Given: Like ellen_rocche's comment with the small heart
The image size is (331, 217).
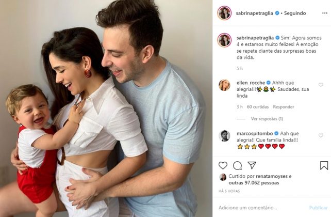Looking at the screenshot, I should (321, 85).
